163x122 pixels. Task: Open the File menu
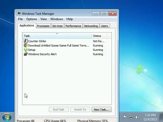[20, 19]
